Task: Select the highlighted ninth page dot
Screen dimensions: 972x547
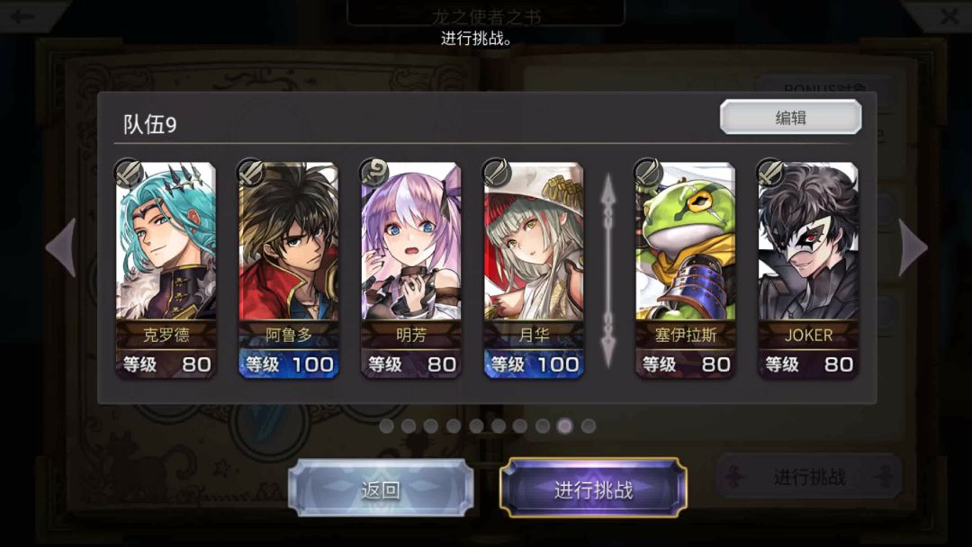Action: pyautogui.click(x=564, y=426)
